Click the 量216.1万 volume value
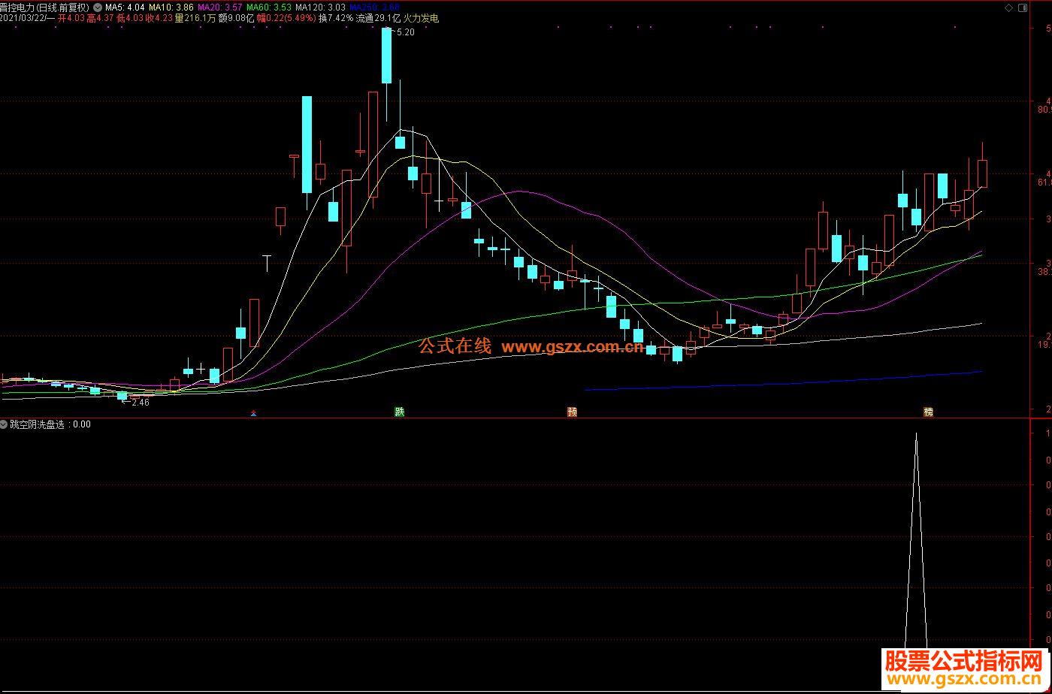Viewport: 1052px width, 694px height. (x=195, y=18)
